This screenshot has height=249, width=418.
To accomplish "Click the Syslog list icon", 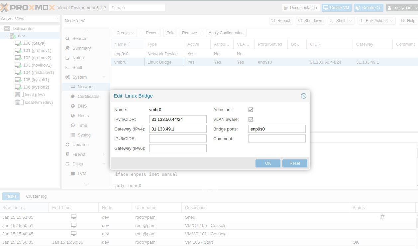I will (73, 135).
